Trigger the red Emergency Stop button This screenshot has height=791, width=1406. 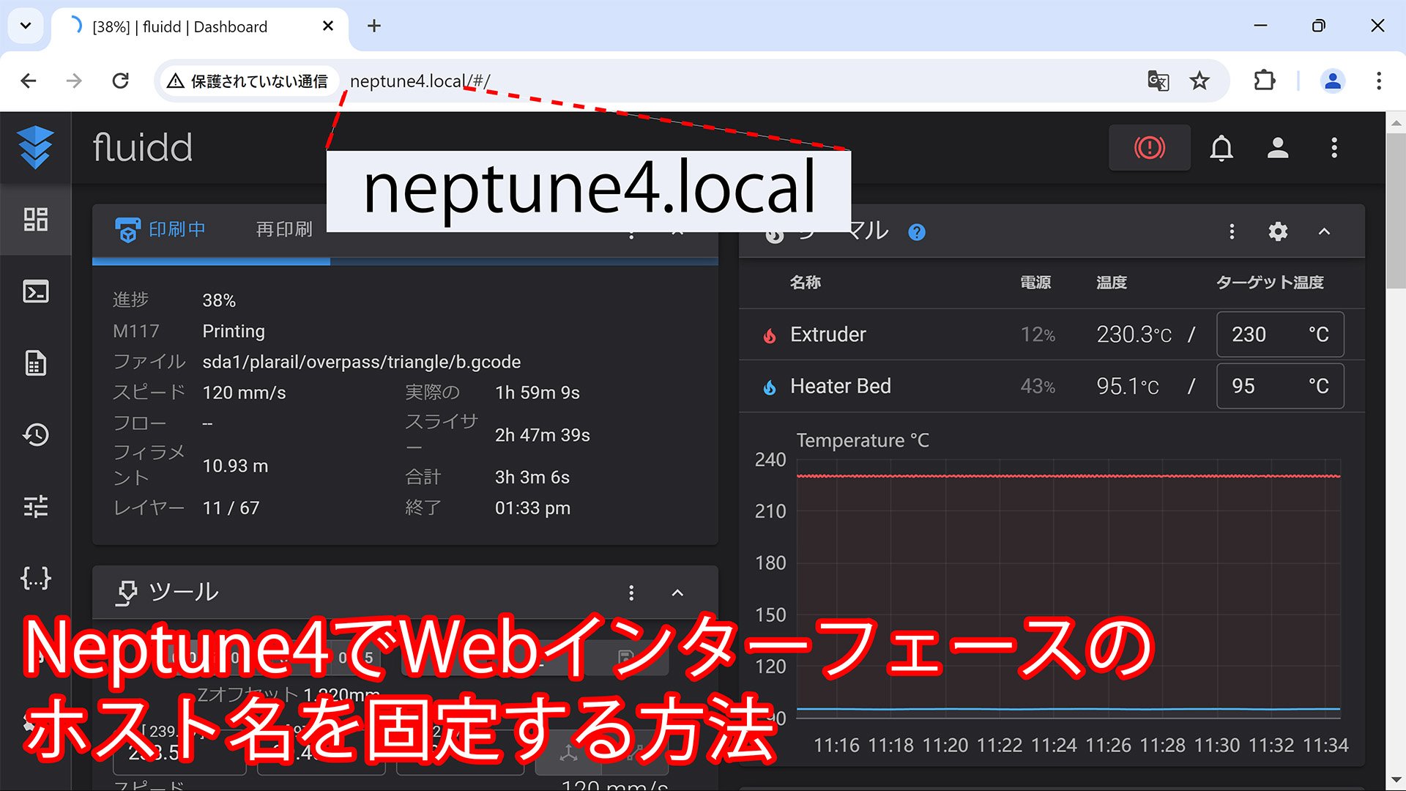pos(1149,148)
